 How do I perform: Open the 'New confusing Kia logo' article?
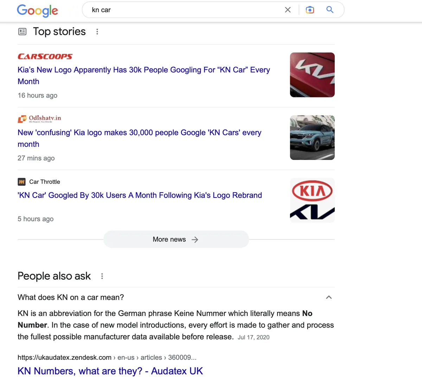click(140, 139)
